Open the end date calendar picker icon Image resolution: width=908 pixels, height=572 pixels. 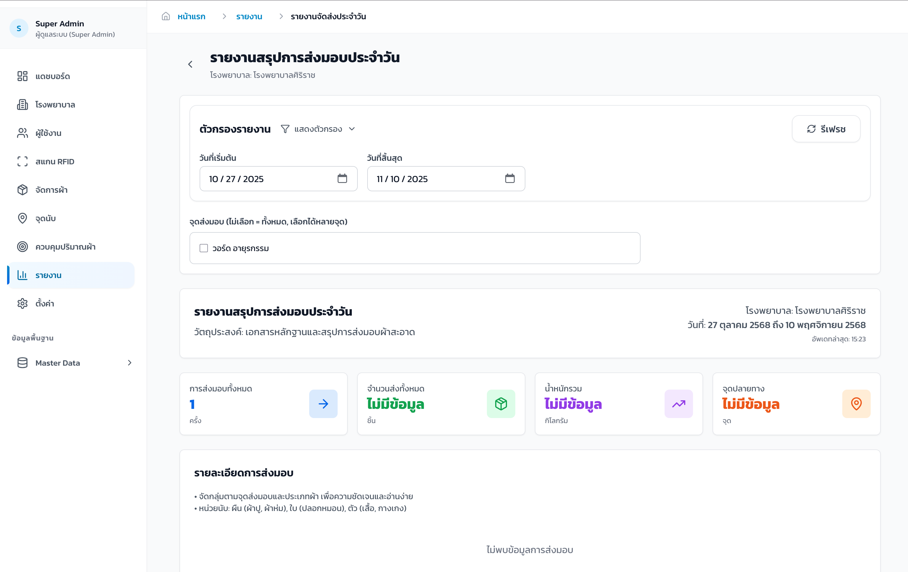tap(509, 178)
